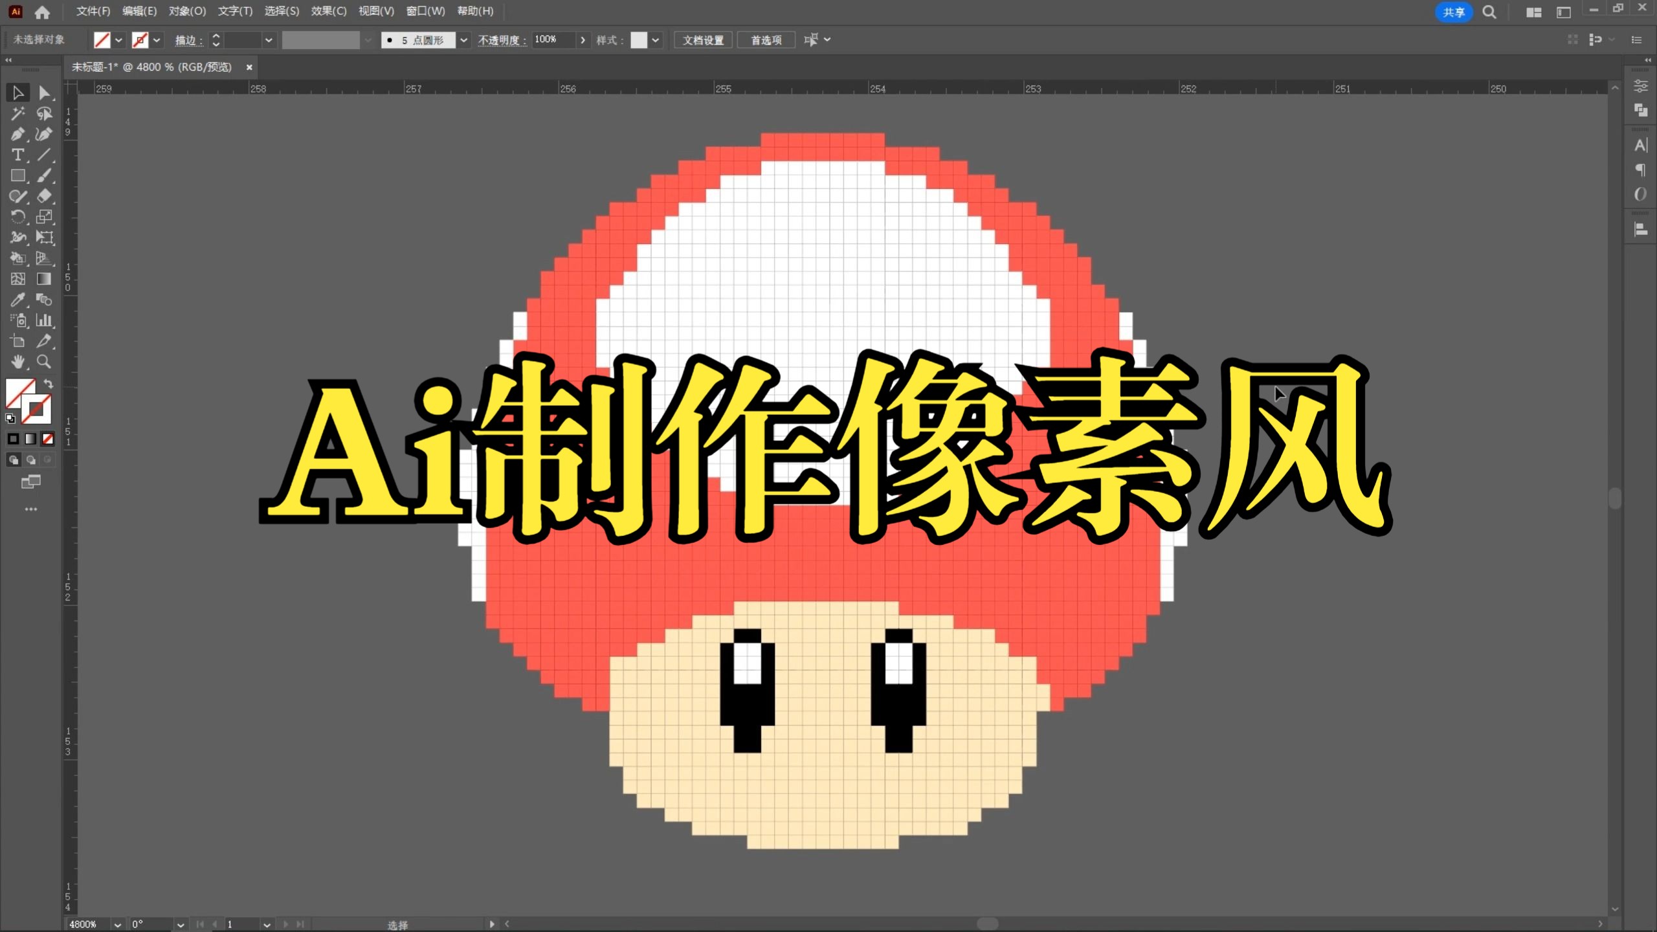Select the Eyedropper tool
This screenshot has height=932, width=1657.
pos(17,300)
